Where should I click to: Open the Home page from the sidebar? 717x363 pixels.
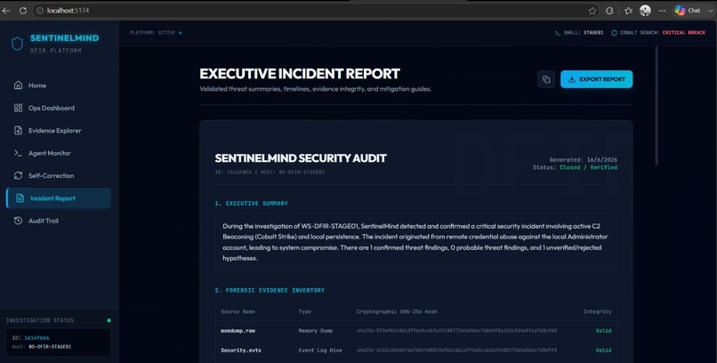(x=59, y=85)
